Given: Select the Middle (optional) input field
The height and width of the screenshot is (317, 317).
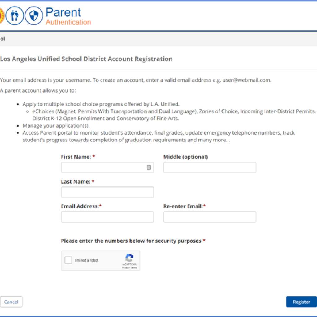Looking at the screenshot, I should [x=209, y=167].
